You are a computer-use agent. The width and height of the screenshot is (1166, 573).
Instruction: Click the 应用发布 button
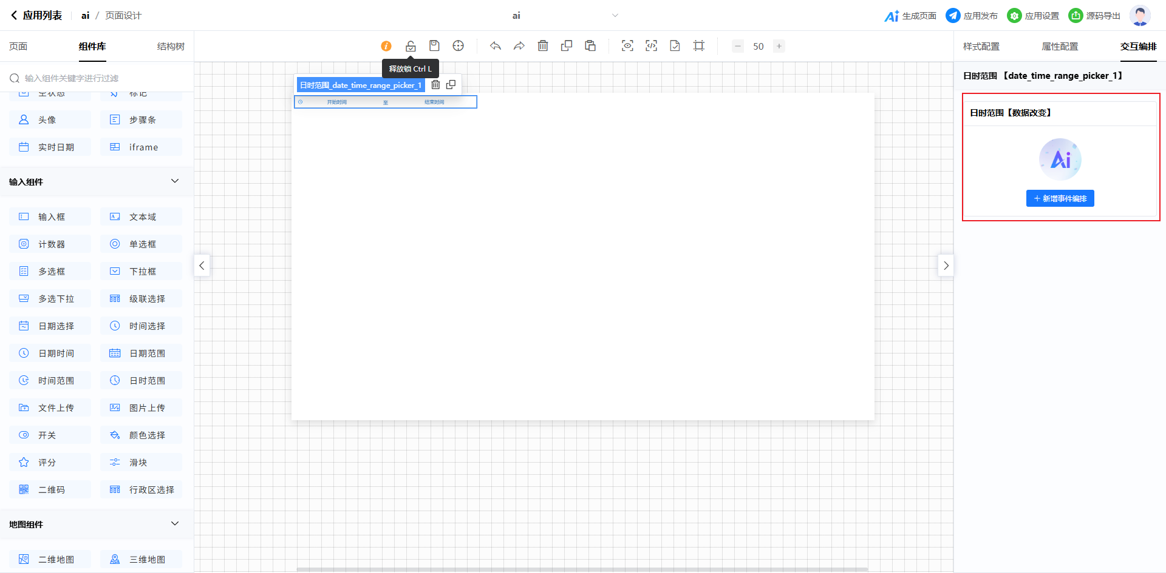click(972, 16)
